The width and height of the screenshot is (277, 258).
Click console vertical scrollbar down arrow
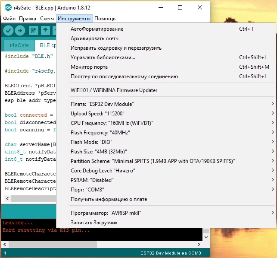206,237
